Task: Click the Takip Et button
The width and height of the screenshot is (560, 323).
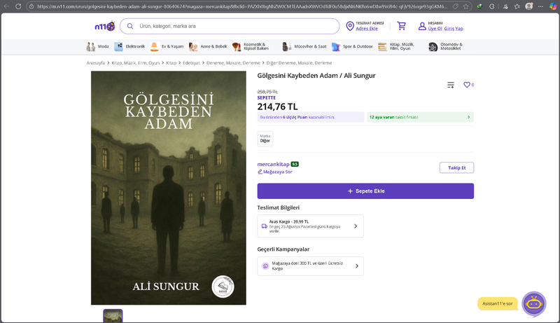Action: tap(456, 167)
